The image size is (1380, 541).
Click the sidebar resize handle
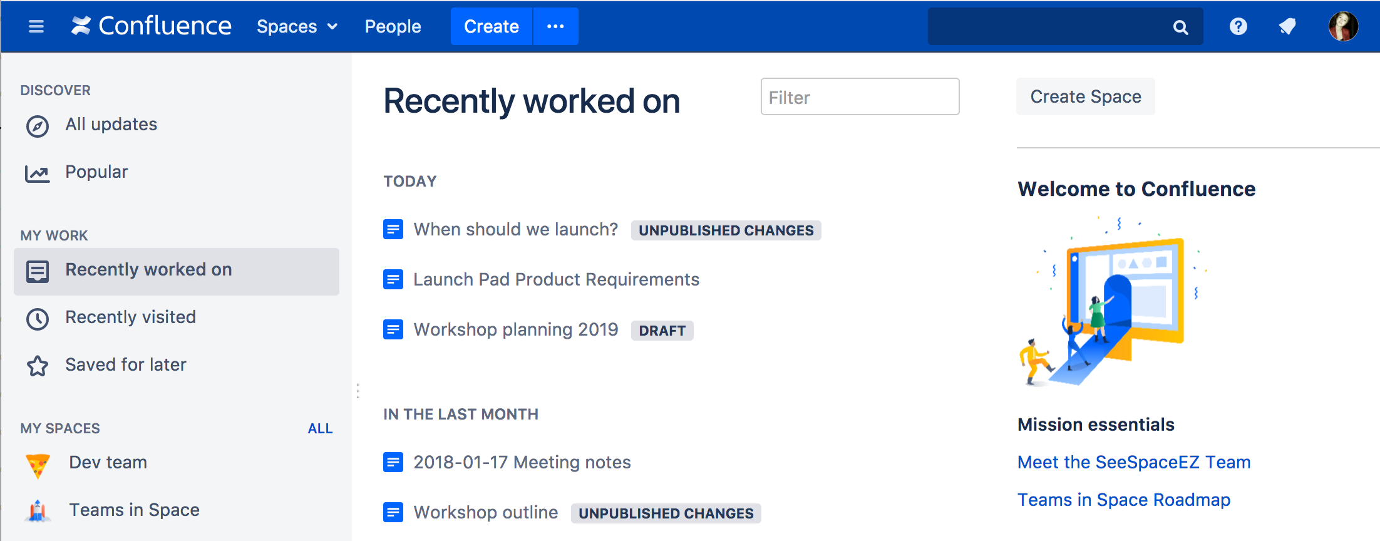358,391
